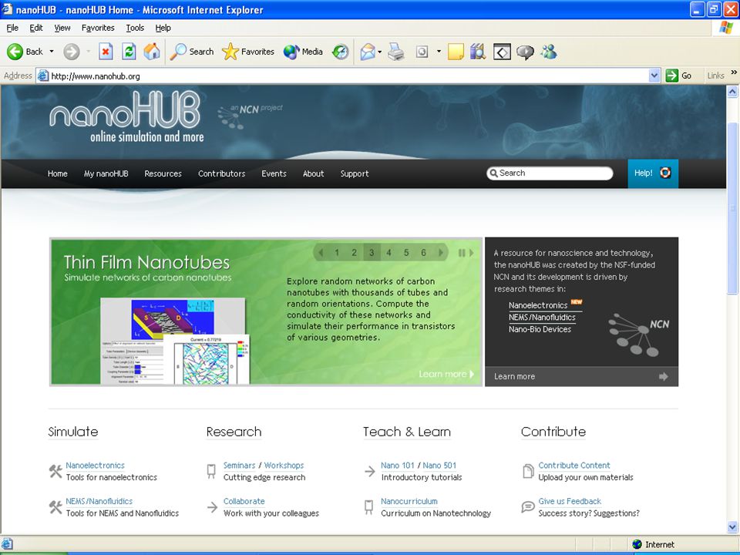Open the Search pane from toolbar
740x555 pixels.
192,52
